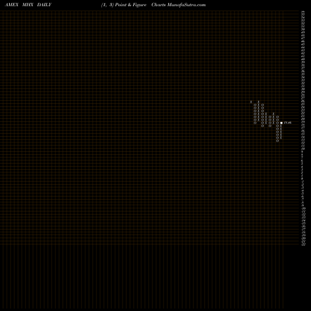Select the lowest O on the entire chart

(277, 141)
